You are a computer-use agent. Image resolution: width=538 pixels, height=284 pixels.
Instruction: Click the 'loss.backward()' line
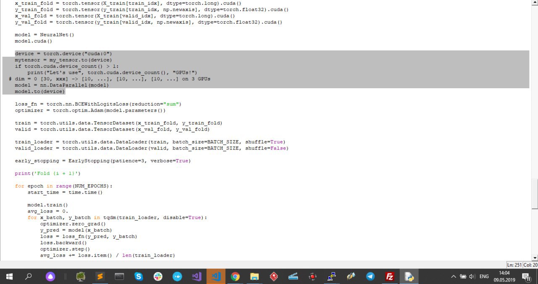[63, 243]
